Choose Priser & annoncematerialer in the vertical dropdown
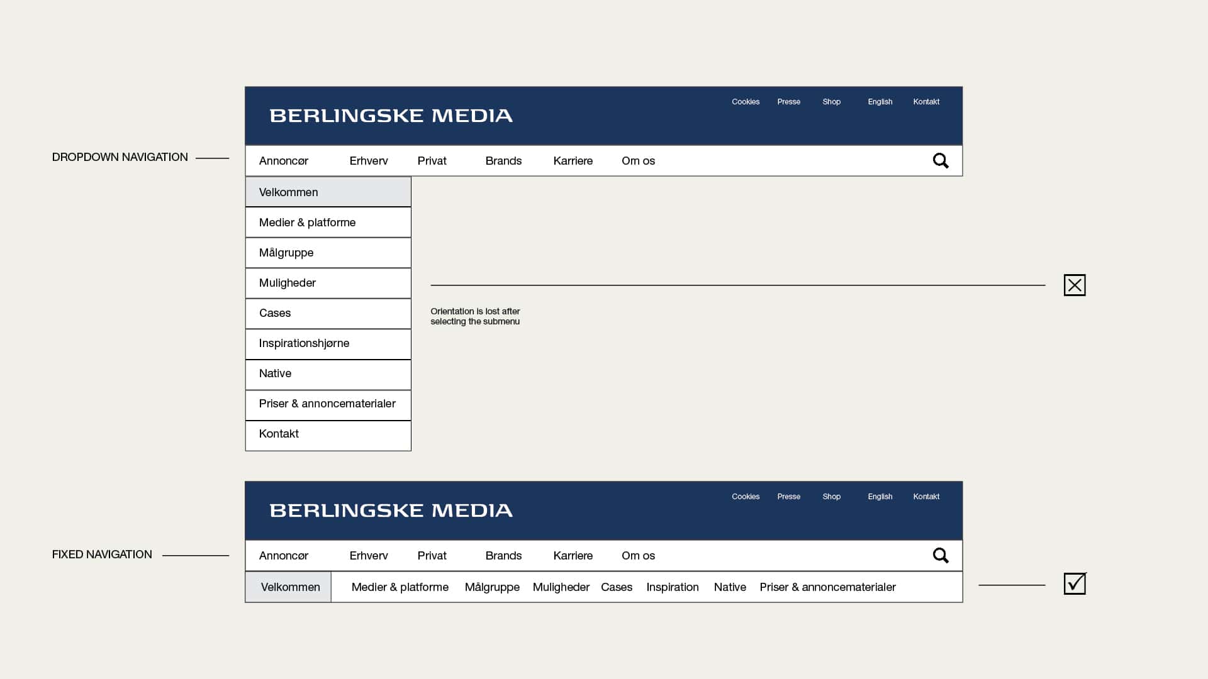Screen dimensions: 1208x679 (x=328, y=405)
